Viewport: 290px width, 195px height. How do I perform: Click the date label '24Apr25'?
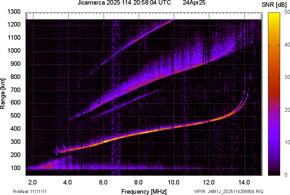[x=194, y=3]
